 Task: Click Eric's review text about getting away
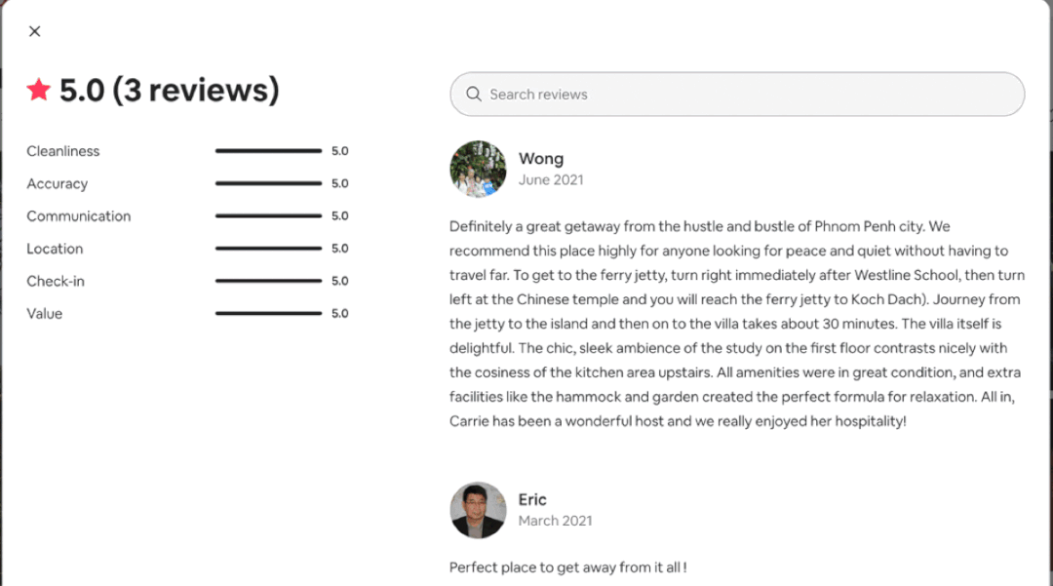(568, 567)
